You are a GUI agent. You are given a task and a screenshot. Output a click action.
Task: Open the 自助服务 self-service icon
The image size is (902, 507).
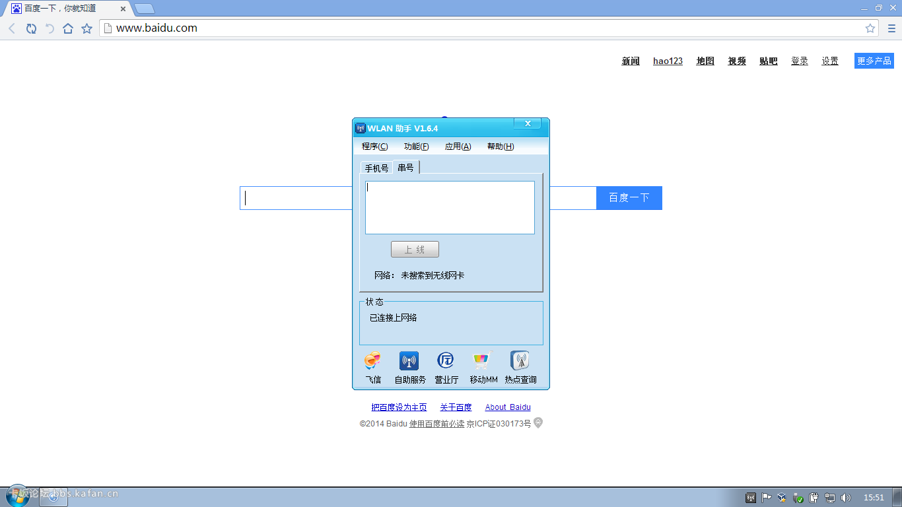pos(409,361)
